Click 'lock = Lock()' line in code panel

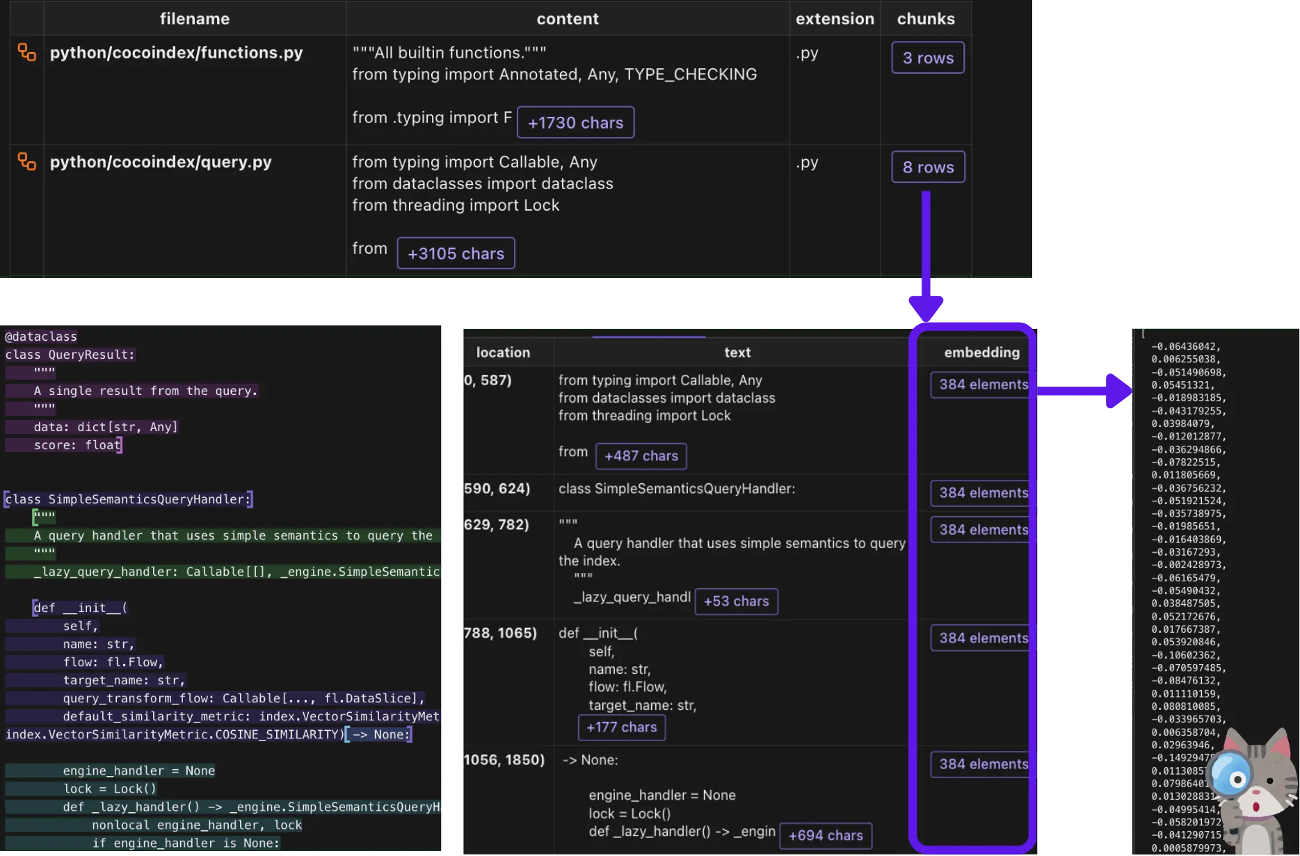click(x=110, y=789)
